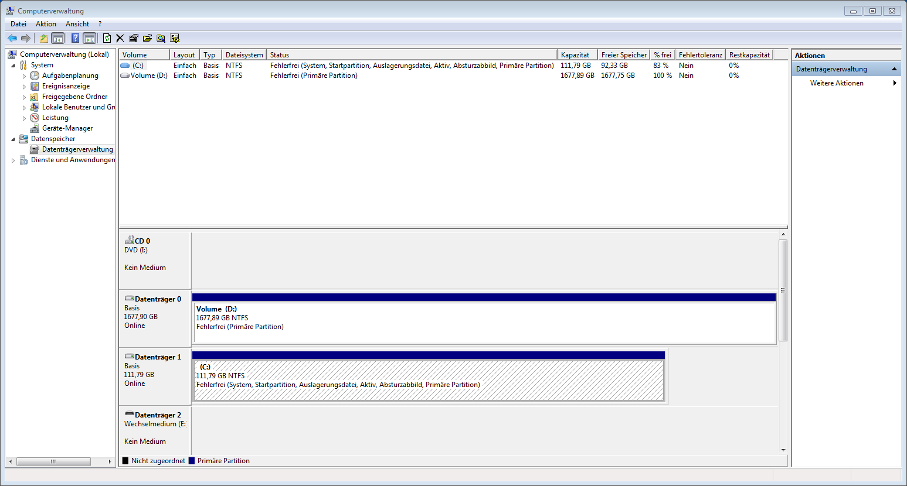Collapse the System tree node
Screen dimensions: 907x486
tap(13, 66)
